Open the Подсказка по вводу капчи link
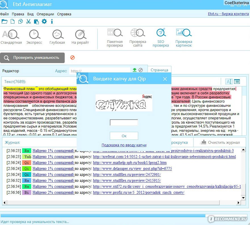Screen dimensions: 250x225 124,145
